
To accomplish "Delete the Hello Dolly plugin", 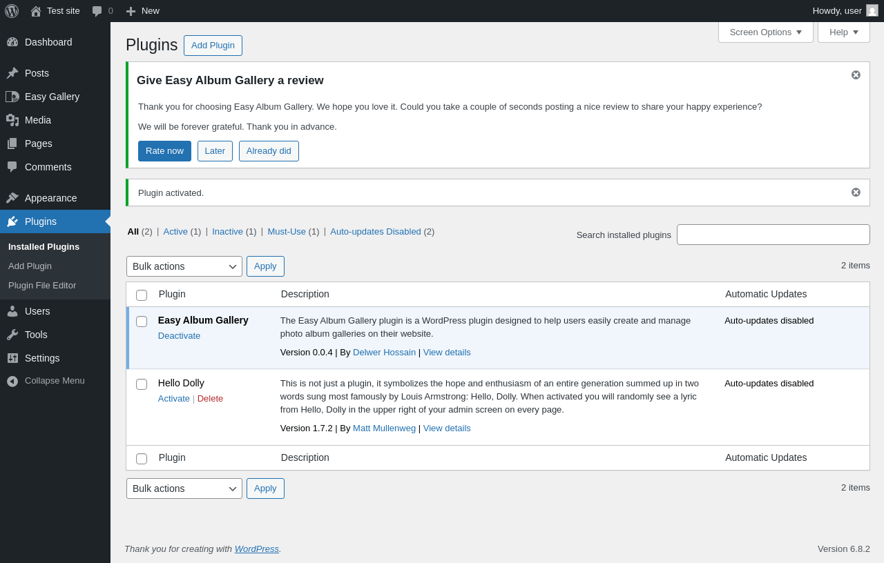I will click(x=210, y=398).
